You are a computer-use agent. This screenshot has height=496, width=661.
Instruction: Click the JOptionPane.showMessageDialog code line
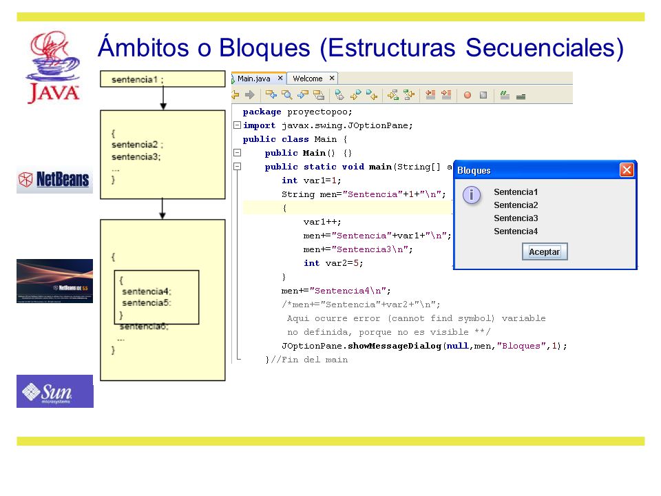pos(424,346)
